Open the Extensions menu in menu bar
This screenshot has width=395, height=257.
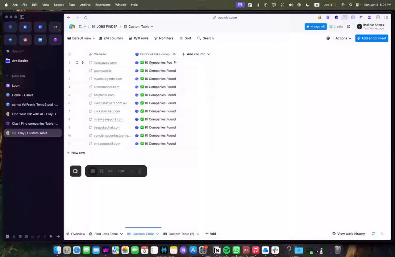pyautogui.click(x=103, y=5)
